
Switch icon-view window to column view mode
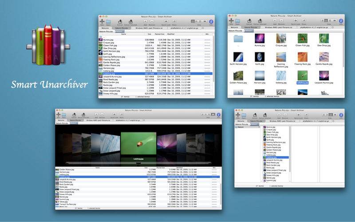tap(330, 20)
